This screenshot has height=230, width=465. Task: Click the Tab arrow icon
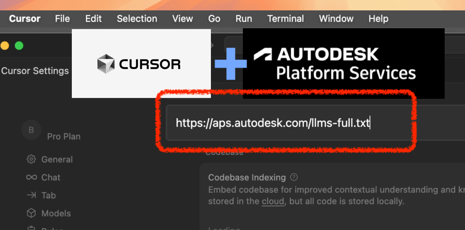[31, 195]
